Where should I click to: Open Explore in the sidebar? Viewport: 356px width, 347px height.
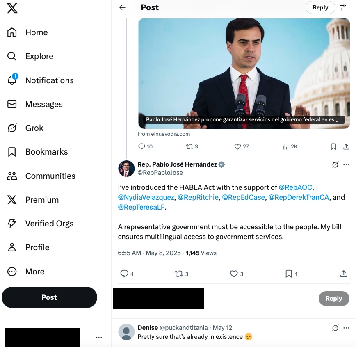click(30, 56)
